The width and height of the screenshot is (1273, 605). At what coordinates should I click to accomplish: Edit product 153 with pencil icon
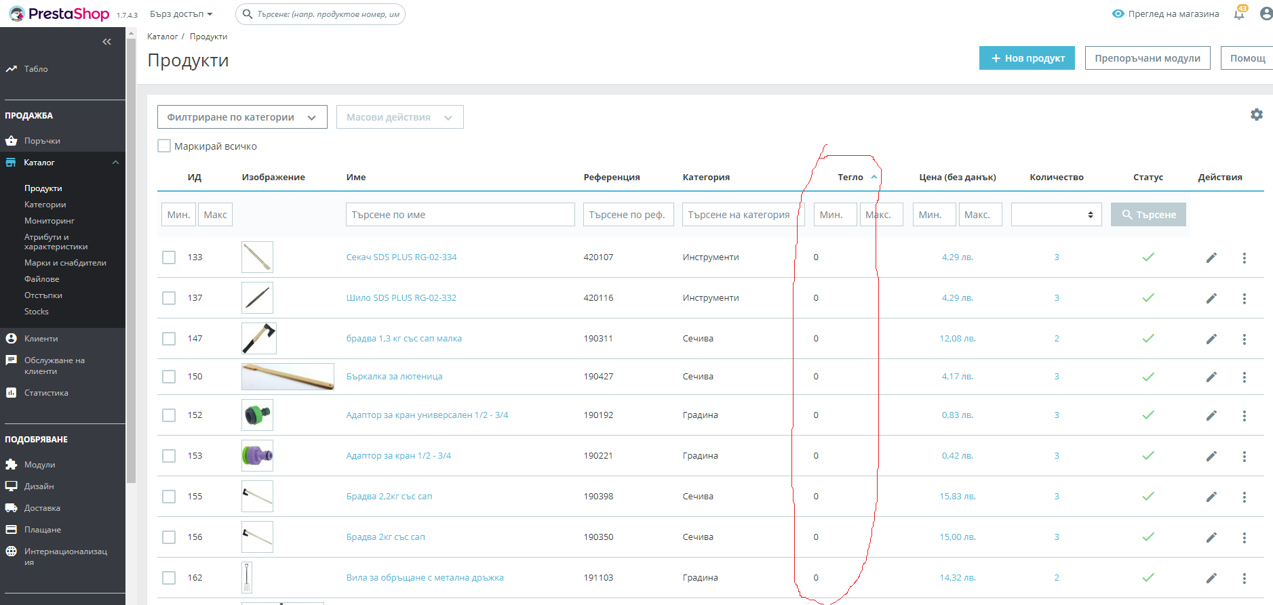point(1211,456)
